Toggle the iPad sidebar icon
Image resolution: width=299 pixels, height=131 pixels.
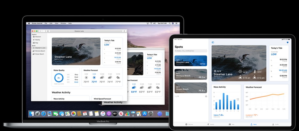(x=213, y=42)
